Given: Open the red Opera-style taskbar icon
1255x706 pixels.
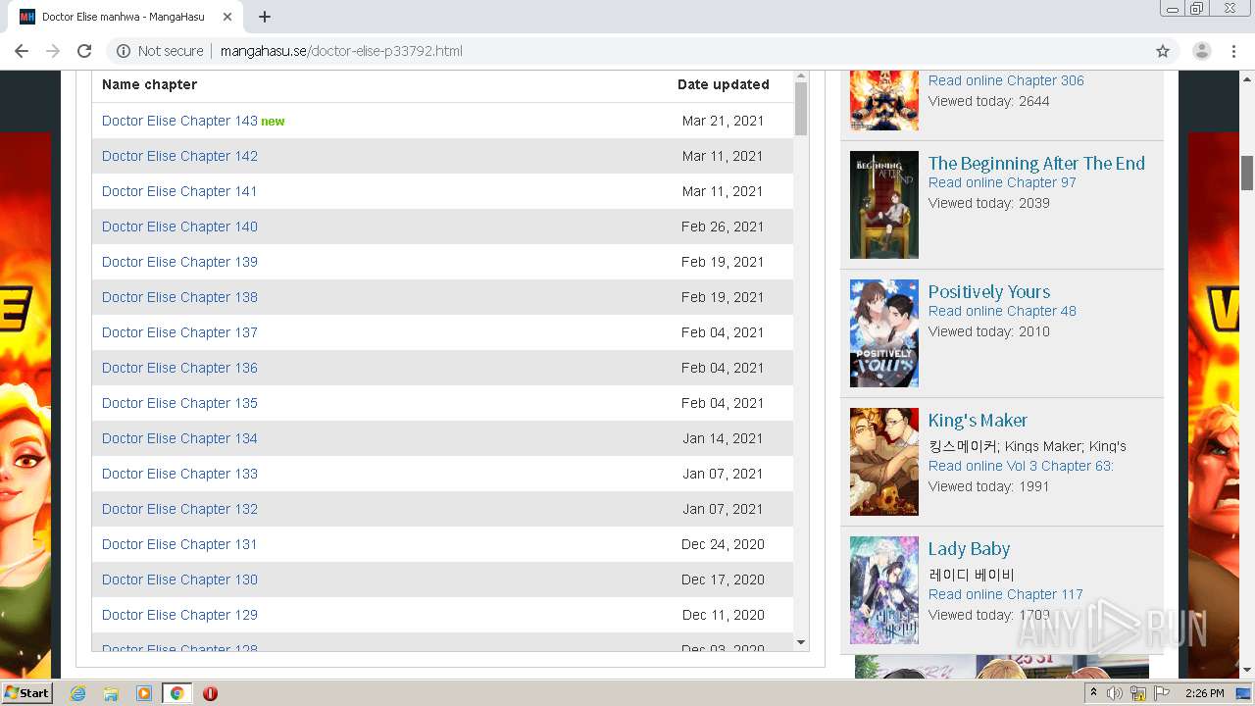Looking at the screenshot, I should click(x=210, y=693).
